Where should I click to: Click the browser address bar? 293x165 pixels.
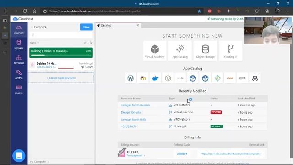click(119, 11)
